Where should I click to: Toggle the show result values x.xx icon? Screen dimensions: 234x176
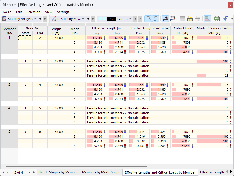tap(173, 18)
